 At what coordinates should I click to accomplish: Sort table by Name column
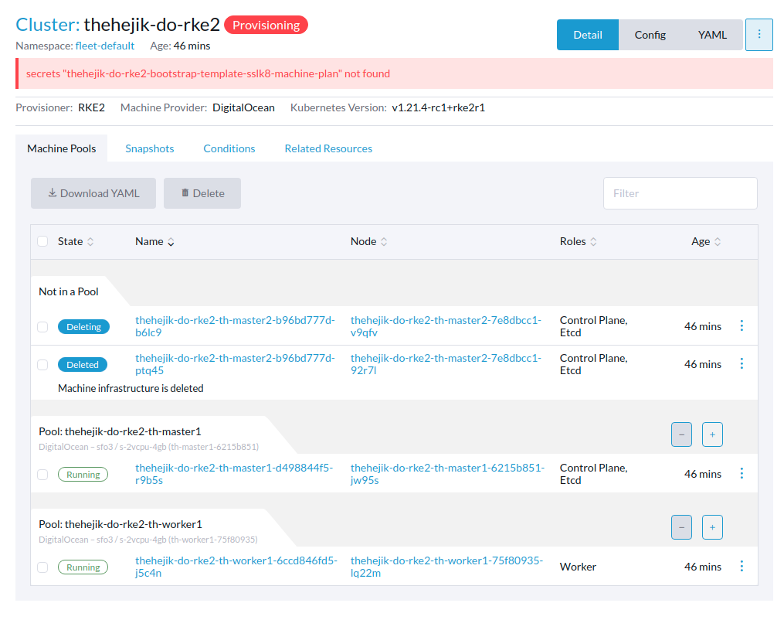pyautogui.click(x=154, y=242)
